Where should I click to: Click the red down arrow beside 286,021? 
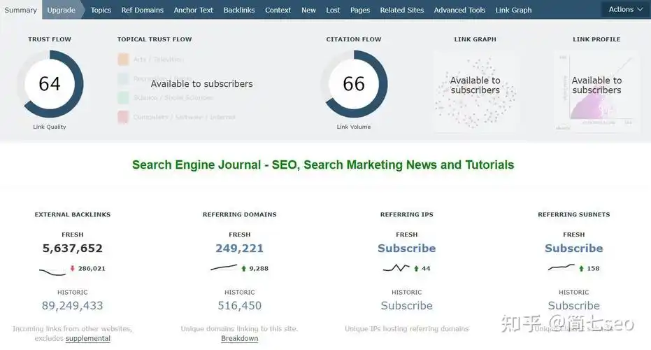(72, 268)
